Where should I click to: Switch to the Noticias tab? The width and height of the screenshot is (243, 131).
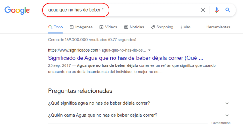click(137, 27)
